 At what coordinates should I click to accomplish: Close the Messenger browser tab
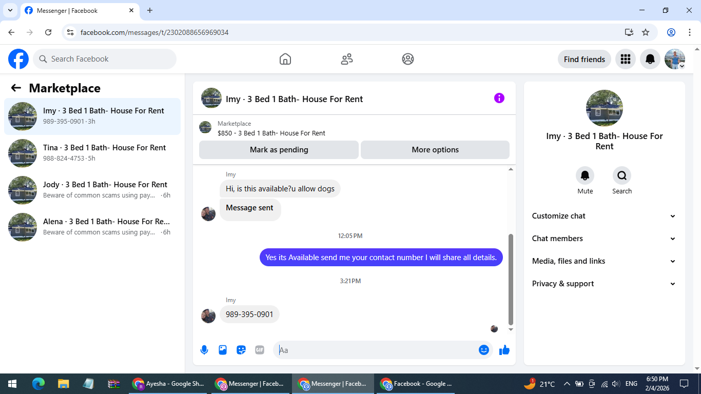pyautogui.click(x=132, y=10)
